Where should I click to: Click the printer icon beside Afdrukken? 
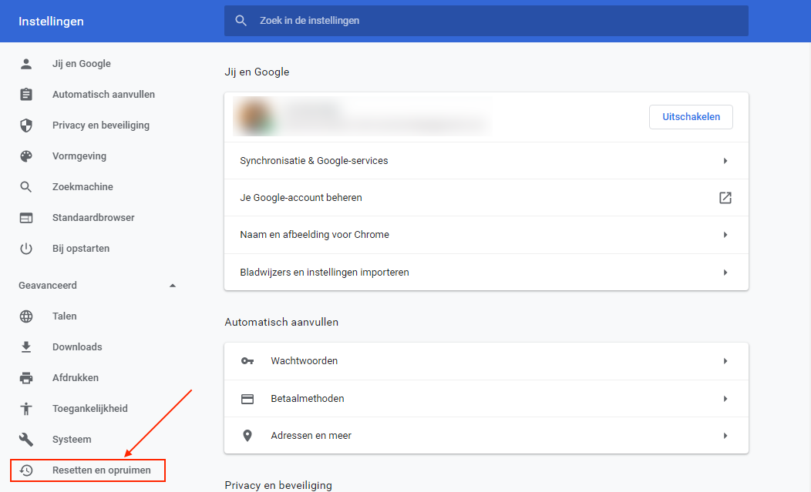tap(26, 378)
